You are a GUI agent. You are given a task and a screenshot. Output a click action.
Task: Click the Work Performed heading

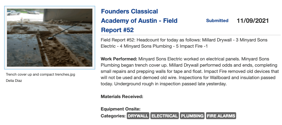pyautogui.click(x=119, y=59)
